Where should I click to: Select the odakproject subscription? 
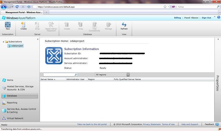16,46
